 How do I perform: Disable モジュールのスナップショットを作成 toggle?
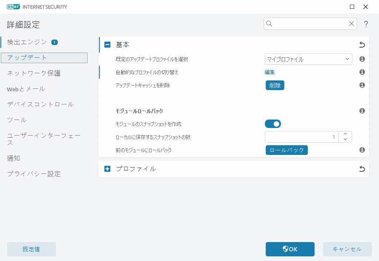coord(273,124)
